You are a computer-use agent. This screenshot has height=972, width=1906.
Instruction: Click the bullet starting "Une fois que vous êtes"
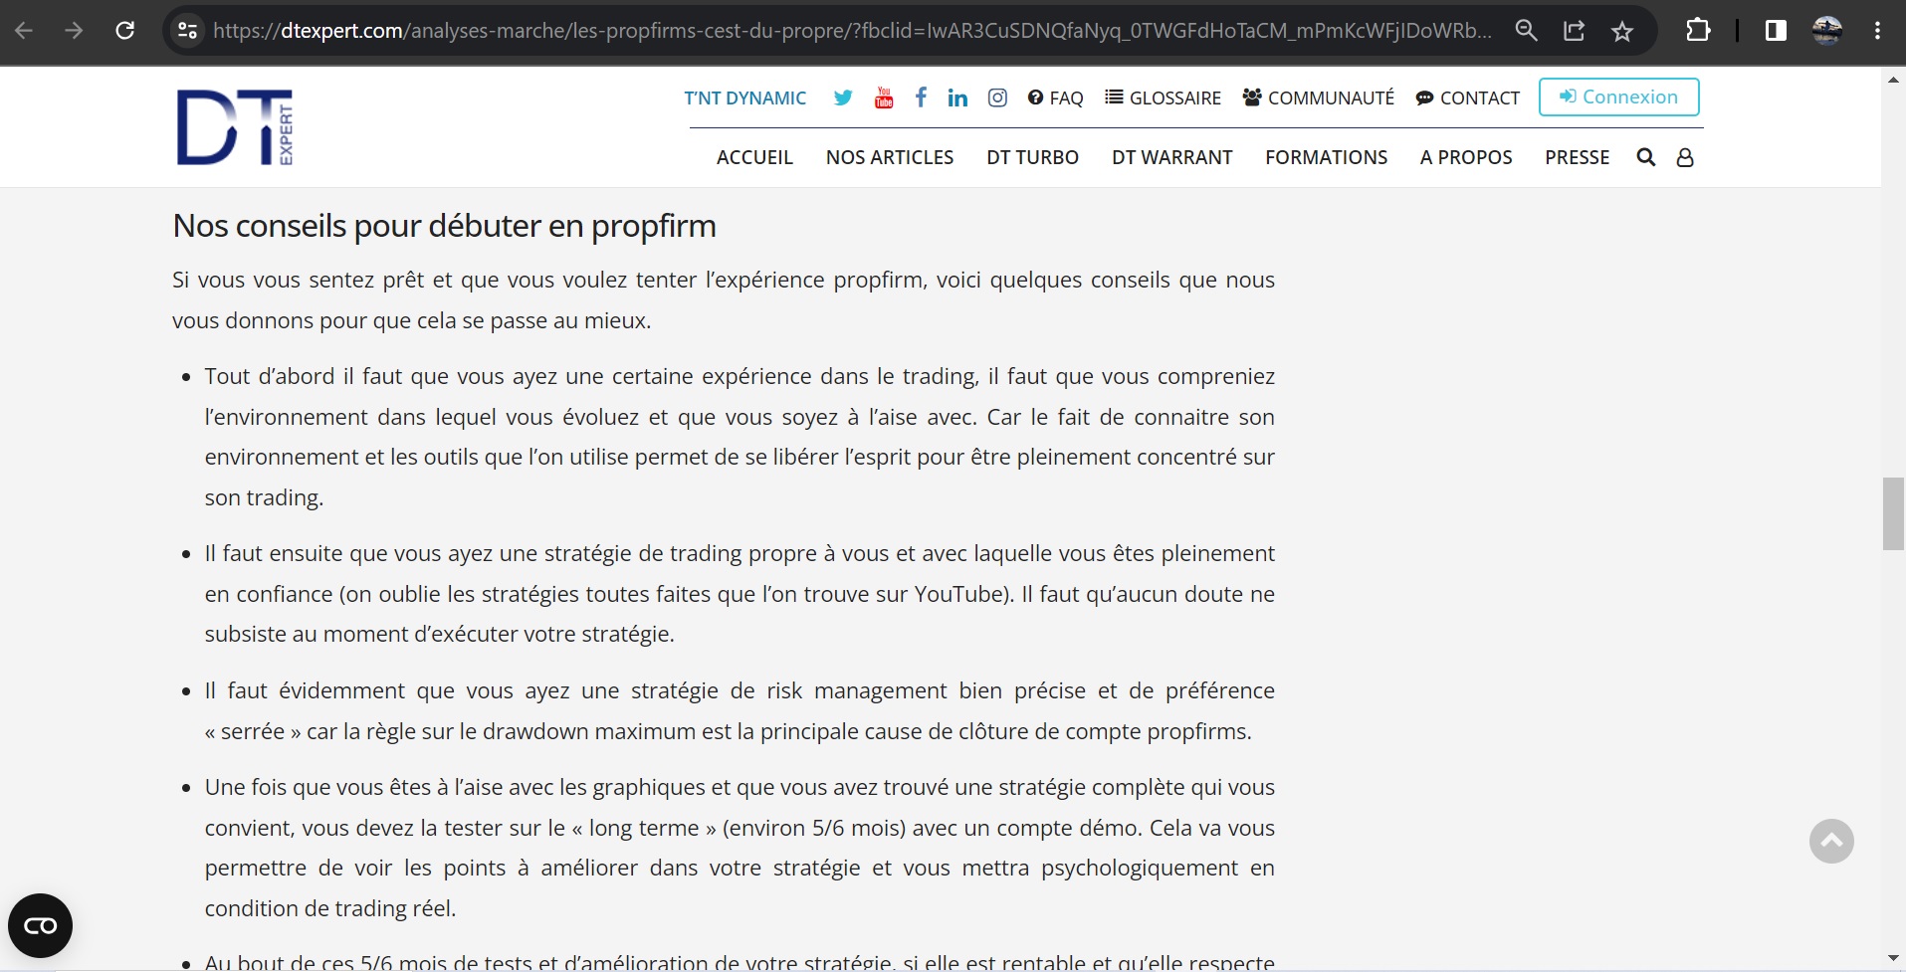[740, 848]
